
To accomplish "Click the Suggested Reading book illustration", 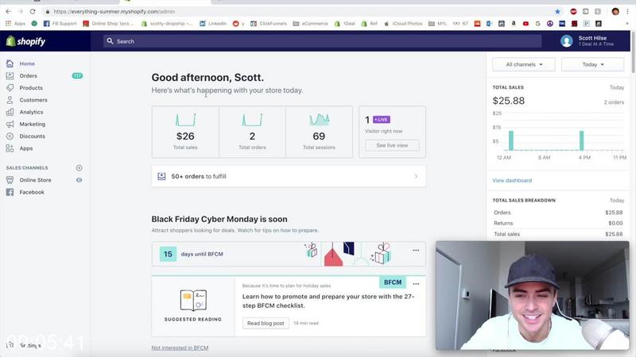I will coord(193,300).
